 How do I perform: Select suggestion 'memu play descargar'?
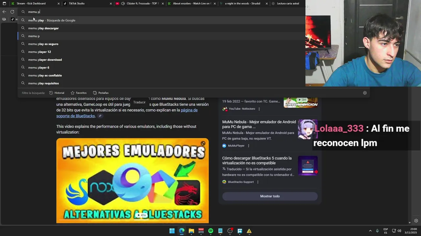tap(161, 28)
